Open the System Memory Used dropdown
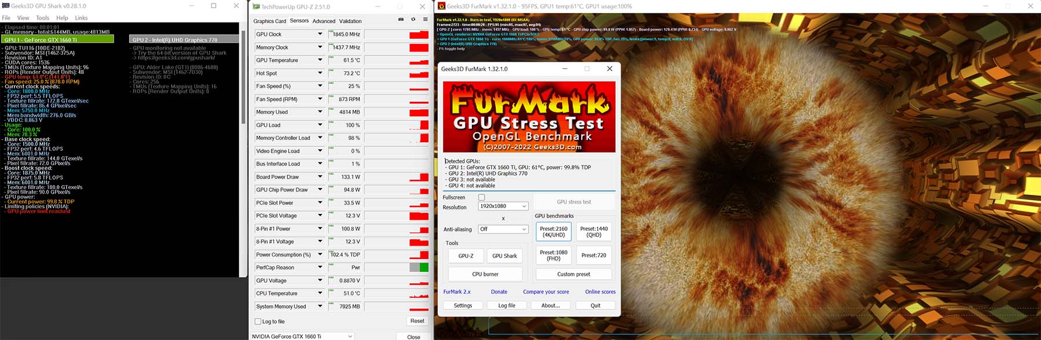Screen dimensions: 1041x340 click(x=320, y=306)
